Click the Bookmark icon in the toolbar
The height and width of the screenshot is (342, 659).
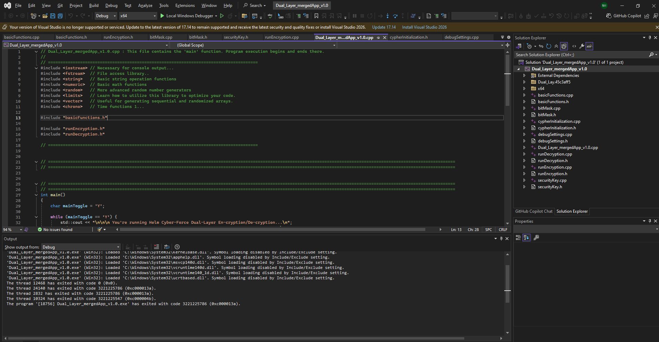pyautogui.click(x=316, y=16)
